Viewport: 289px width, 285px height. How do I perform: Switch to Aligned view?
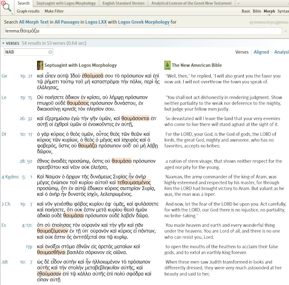click(x=261, y=52)
